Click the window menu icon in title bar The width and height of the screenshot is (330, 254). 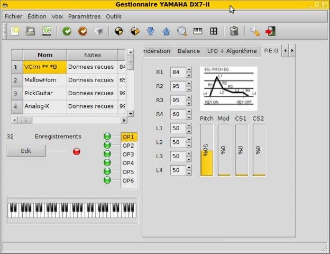pos(5,5)
